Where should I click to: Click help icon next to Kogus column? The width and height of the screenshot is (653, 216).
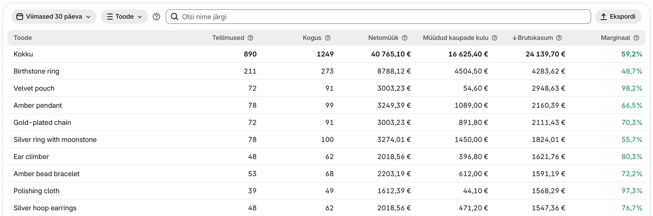coord(328,38)
